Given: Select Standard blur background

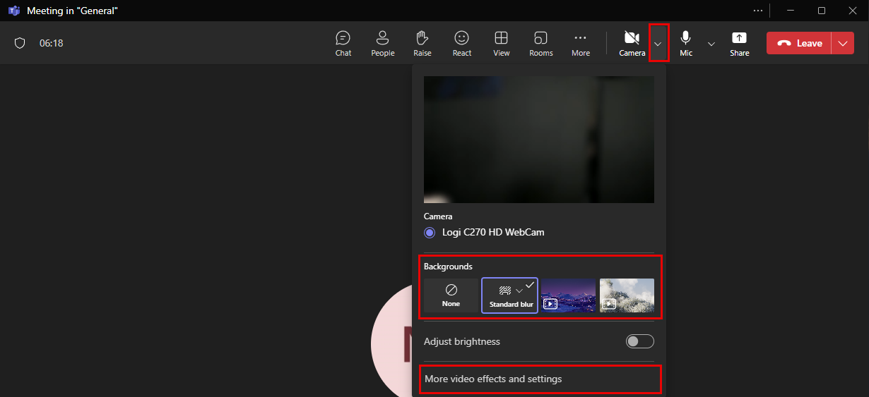Looking at the screenshot, I should (509, 295).
